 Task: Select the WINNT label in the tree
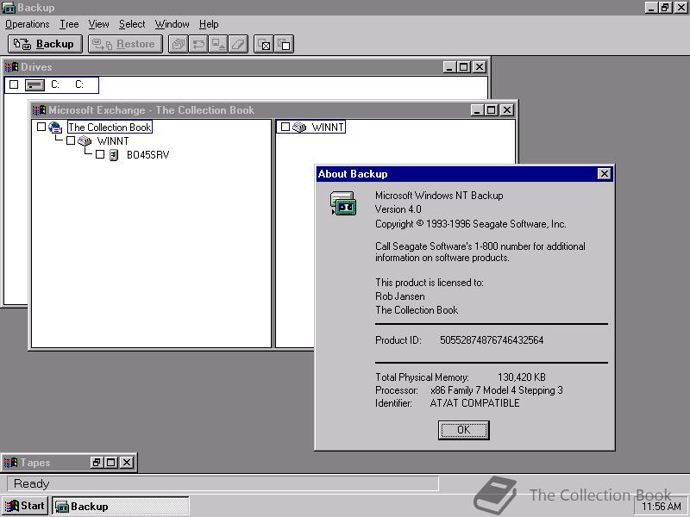point(113,141)
